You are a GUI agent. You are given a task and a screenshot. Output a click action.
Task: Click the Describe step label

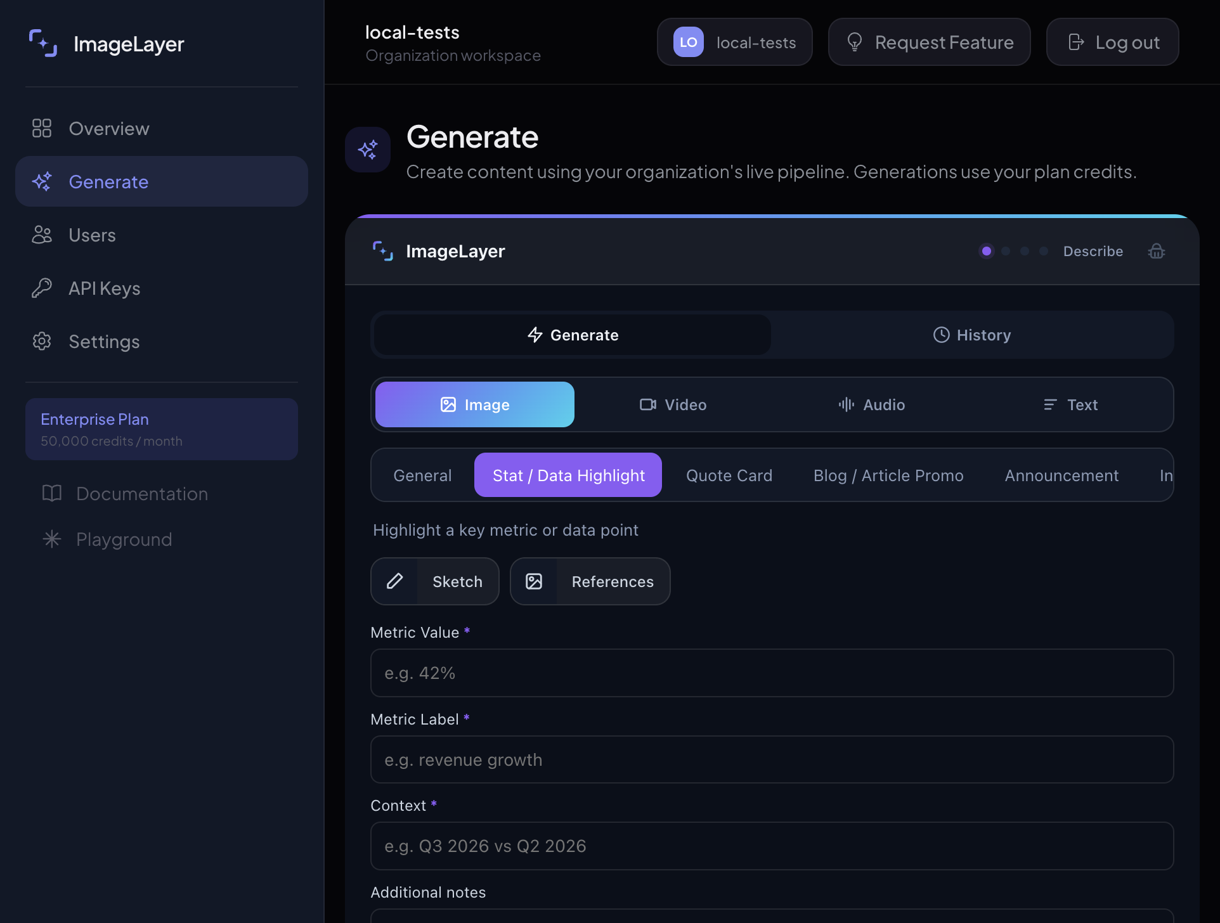[x=1093, y=251]
